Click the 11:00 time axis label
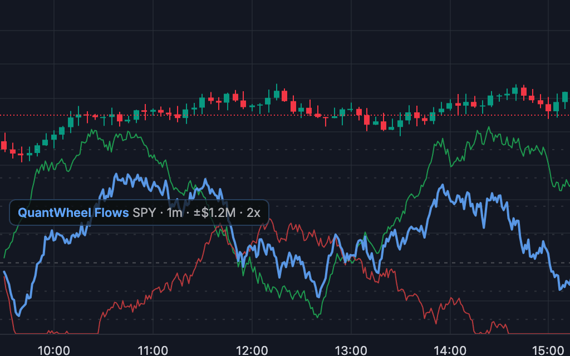Image resolution: width=570 pixels, height=356 pixels. [153, 350]
